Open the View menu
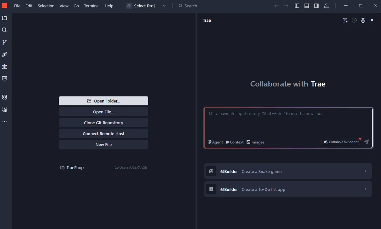The width and height of the screenshot is (381, 229). coord(64,6)
